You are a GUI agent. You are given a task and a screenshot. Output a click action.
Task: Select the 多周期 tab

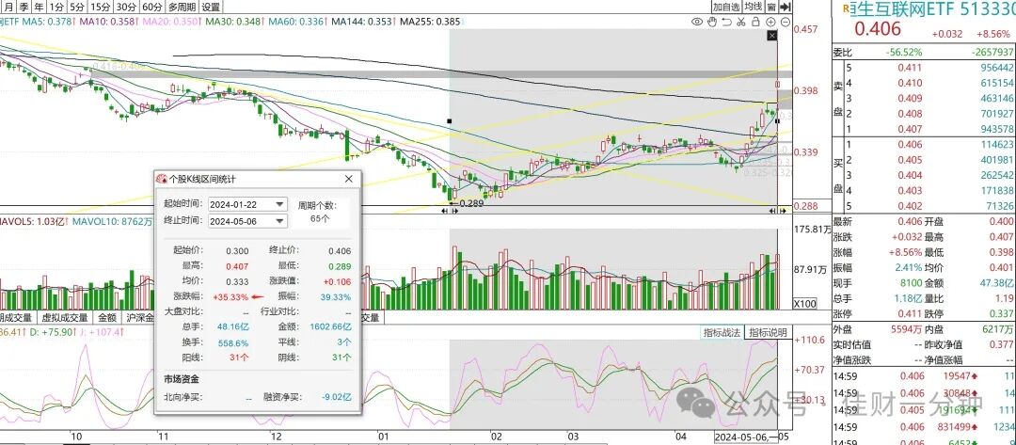point(182,8)
